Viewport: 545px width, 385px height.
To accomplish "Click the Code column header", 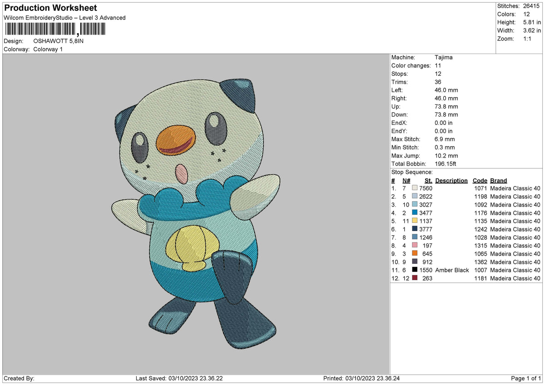I will point(480,180).
